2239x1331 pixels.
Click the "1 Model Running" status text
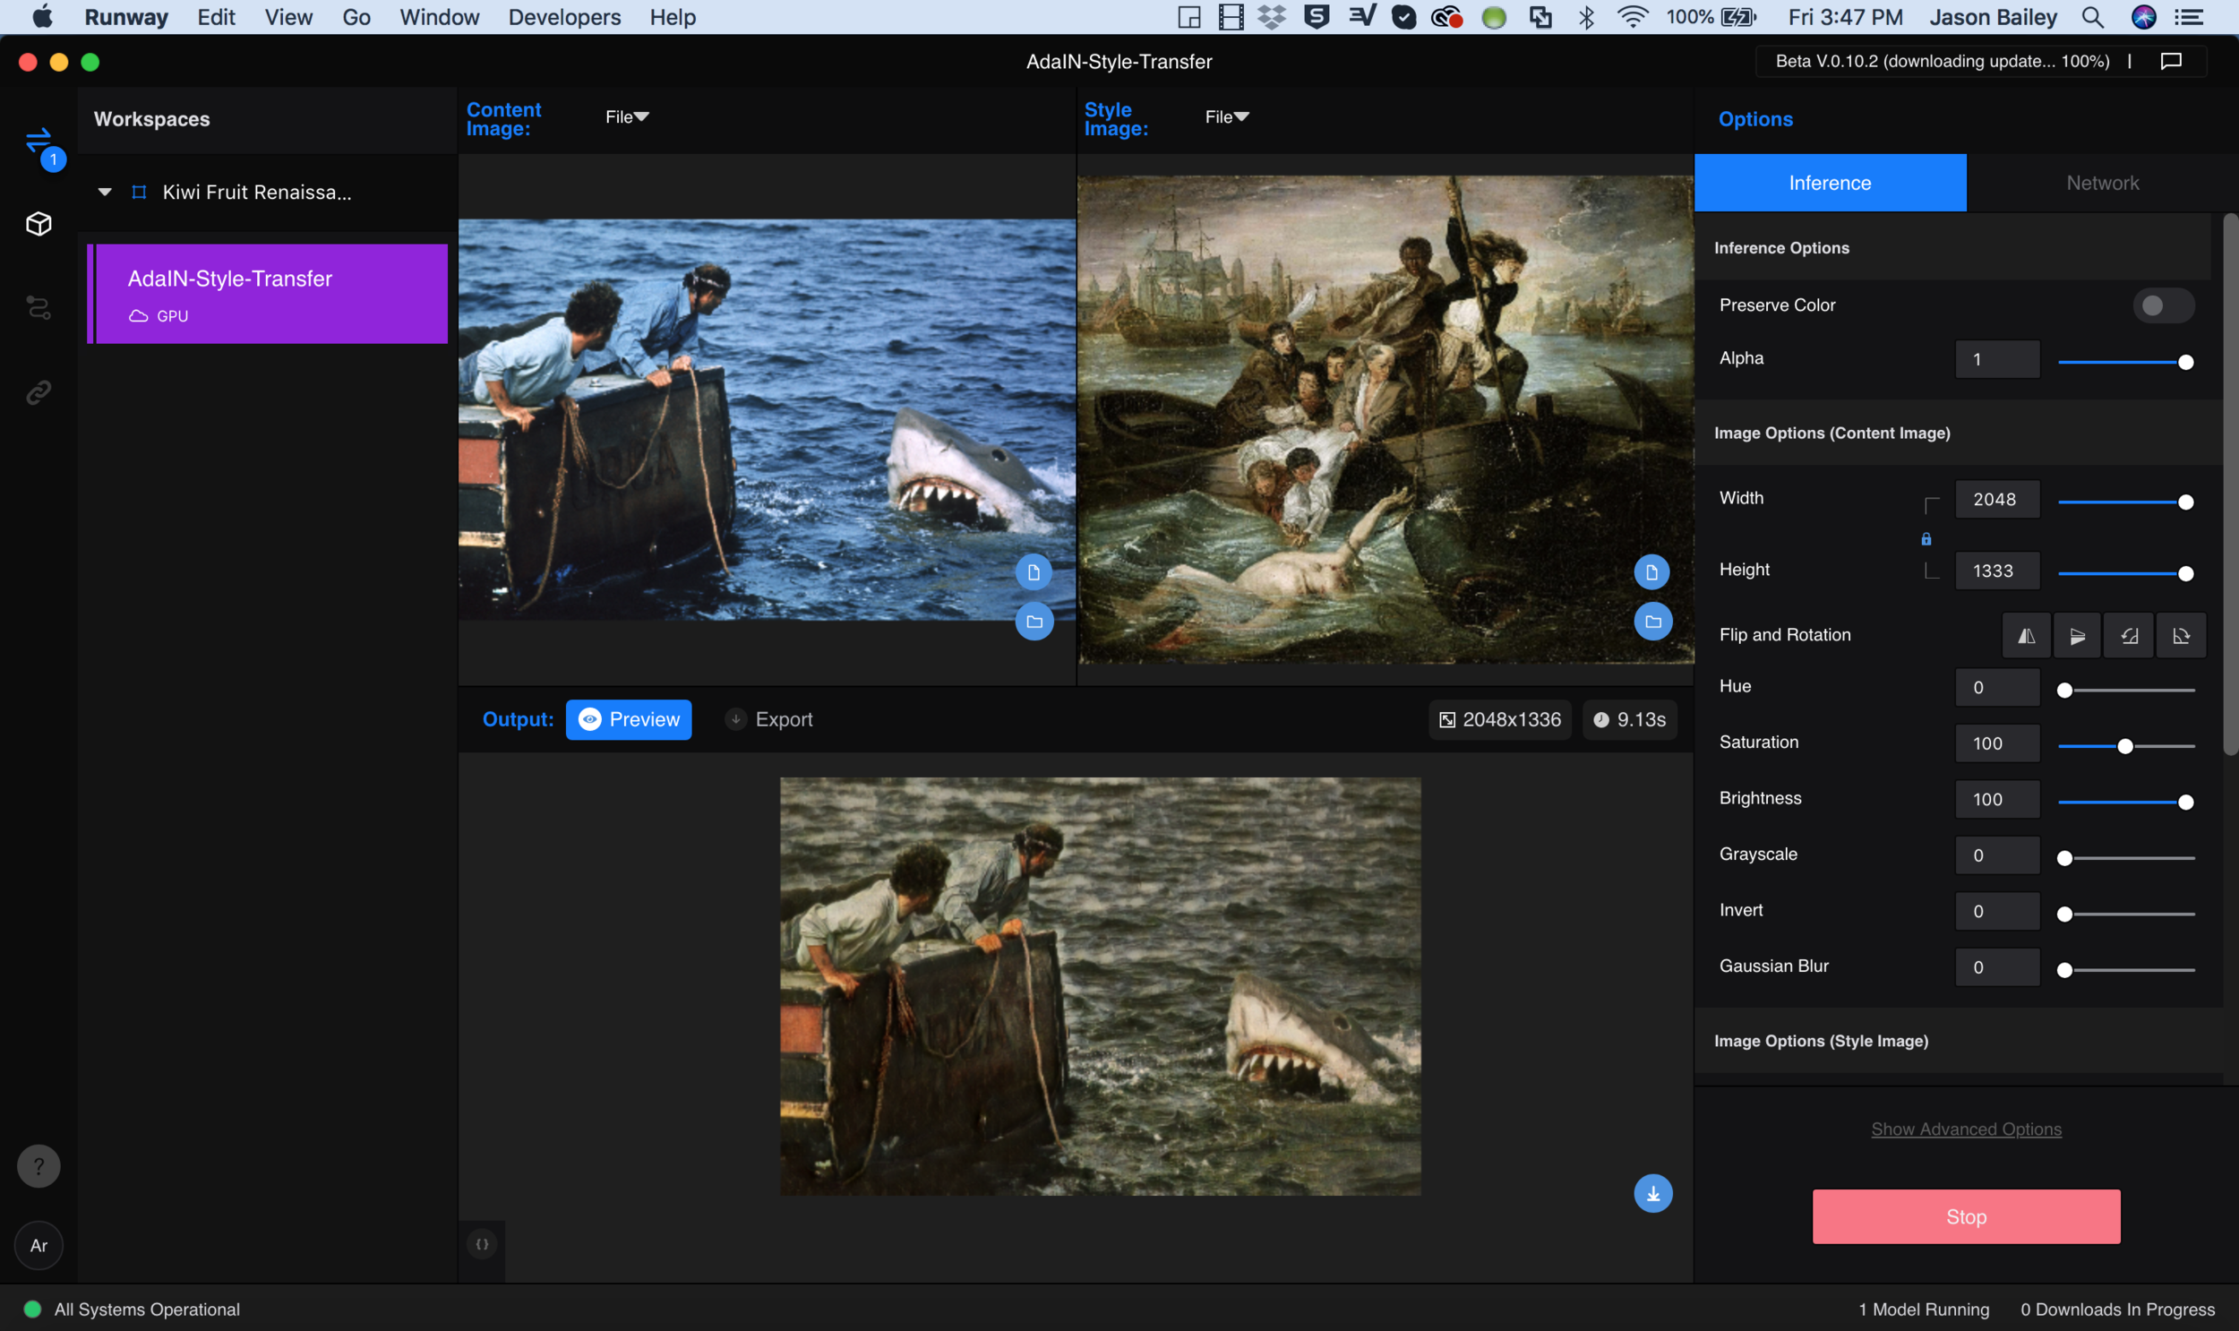pyautogui.click(x=1924, y=1309)
